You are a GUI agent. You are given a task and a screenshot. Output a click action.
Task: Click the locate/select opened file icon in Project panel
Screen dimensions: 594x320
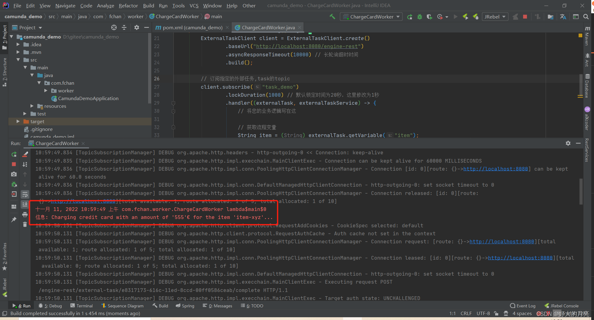point(114,27)
